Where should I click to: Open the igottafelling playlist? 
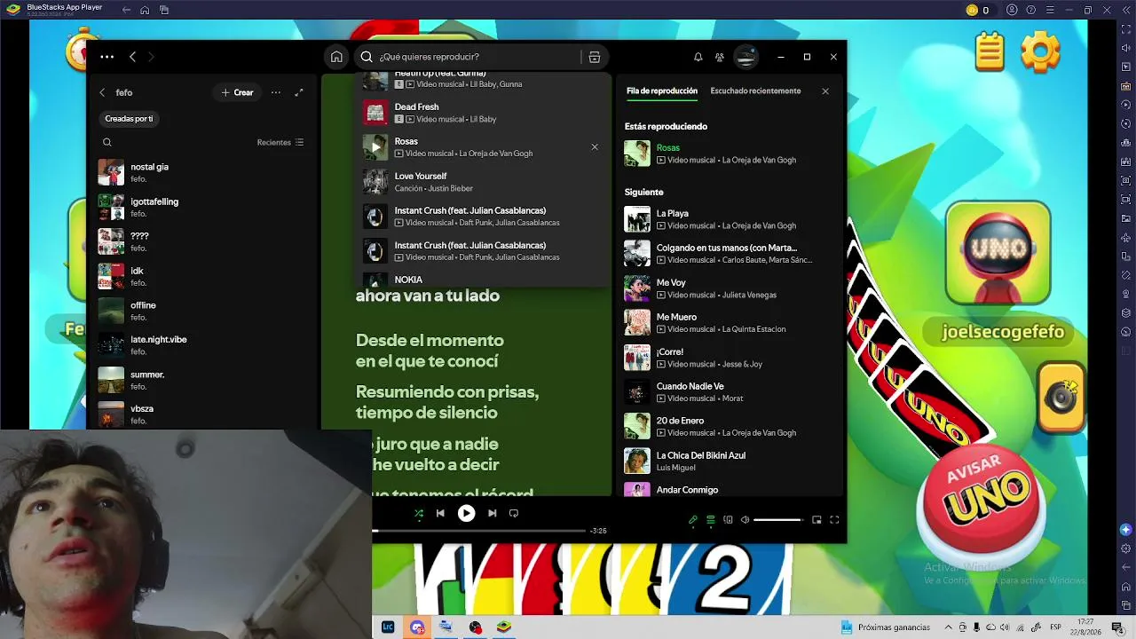[x=203, y=207]
